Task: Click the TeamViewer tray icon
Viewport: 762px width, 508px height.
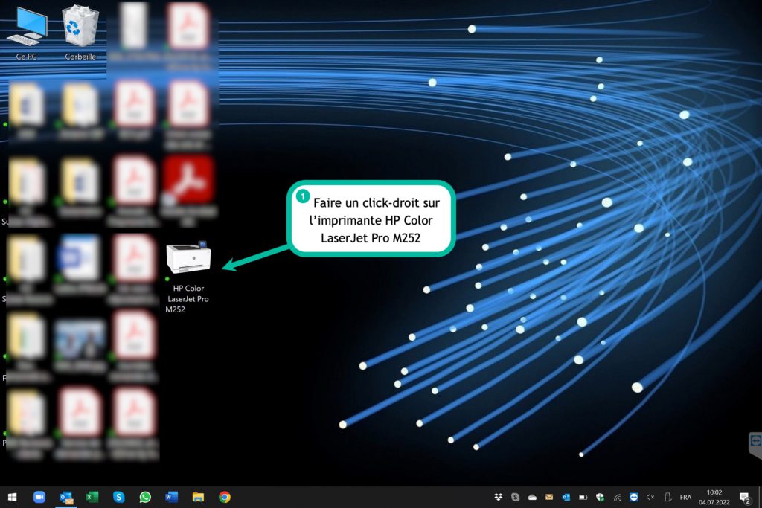Action: [634, 497]
